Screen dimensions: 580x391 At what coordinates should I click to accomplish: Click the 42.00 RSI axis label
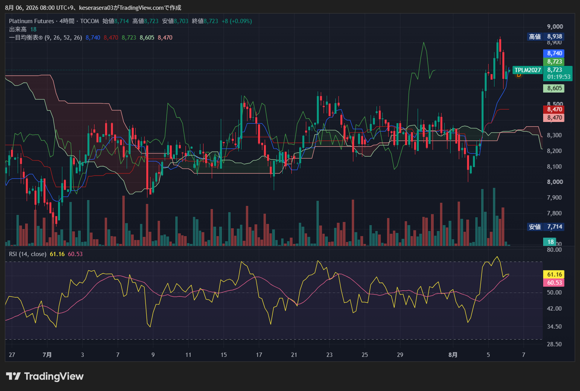(555, 309)
